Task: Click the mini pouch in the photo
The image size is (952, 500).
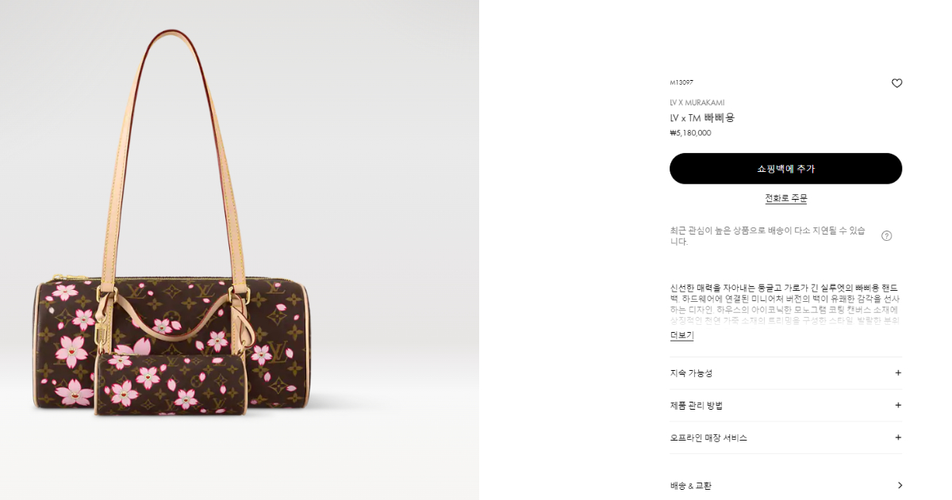Action: pyautogui.click(x=170, y=384)
